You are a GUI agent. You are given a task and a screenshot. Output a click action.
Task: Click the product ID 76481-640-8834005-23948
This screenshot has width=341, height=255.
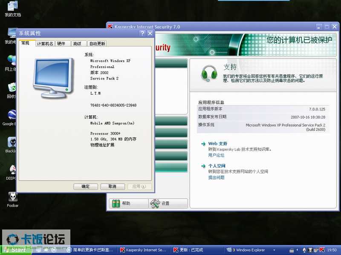click(113, 105)
